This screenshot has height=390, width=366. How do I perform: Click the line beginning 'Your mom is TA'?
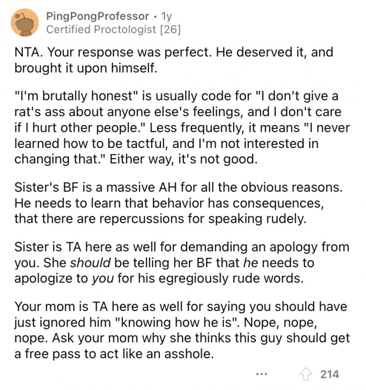click(x=180, y=306)
